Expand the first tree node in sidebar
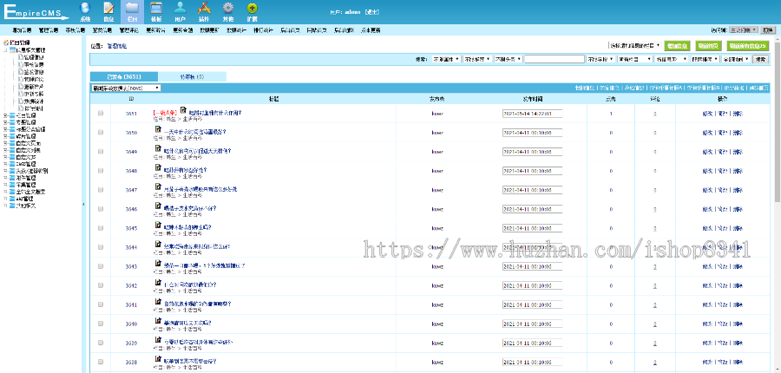The image size is (781, 373). coord(6,49)
